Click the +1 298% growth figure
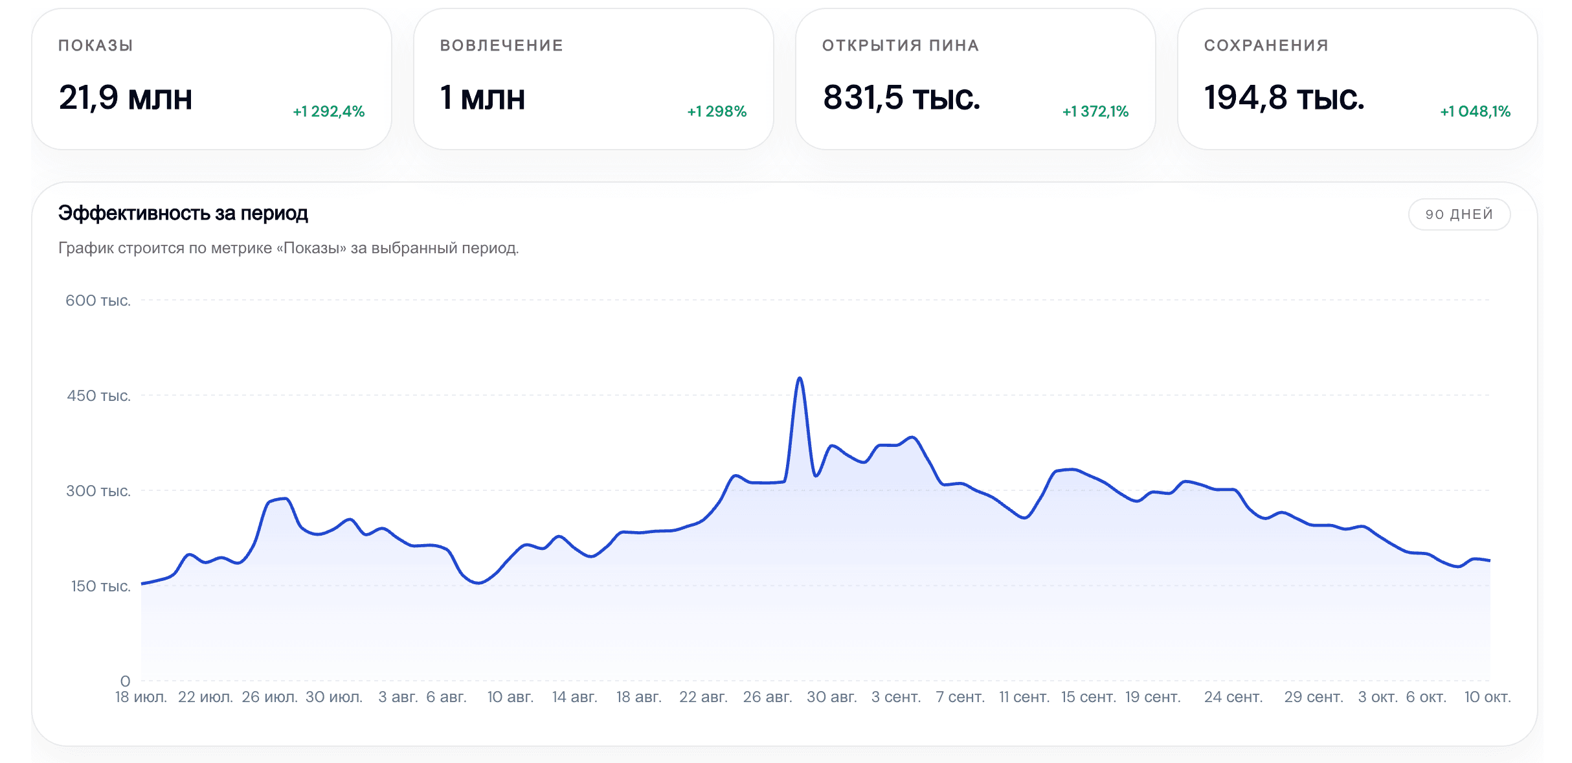This screenshot has height=763, width=1572. click(717, 111)
